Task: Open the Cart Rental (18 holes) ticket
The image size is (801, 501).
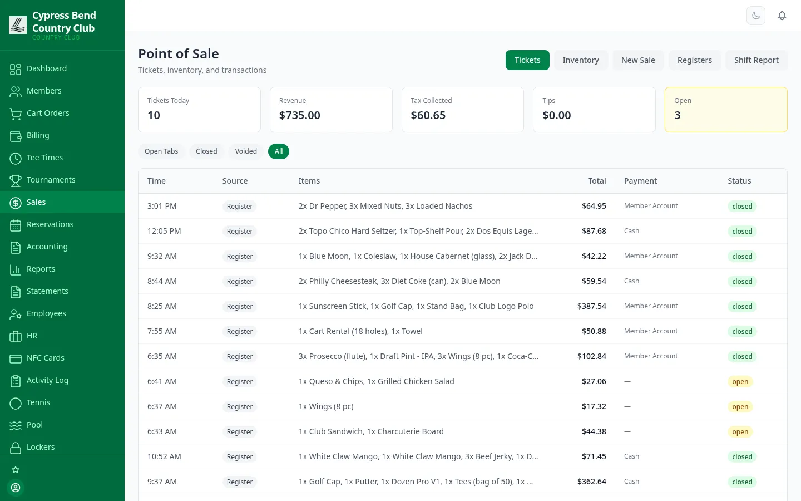Action: pyautogui.click(x=463, y=331)
